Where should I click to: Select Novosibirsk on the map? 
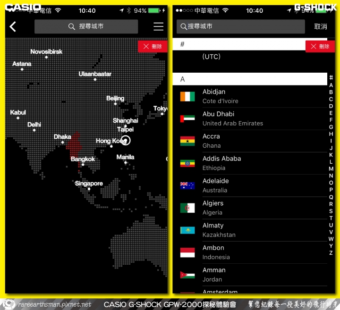click(x=46, y=53)
